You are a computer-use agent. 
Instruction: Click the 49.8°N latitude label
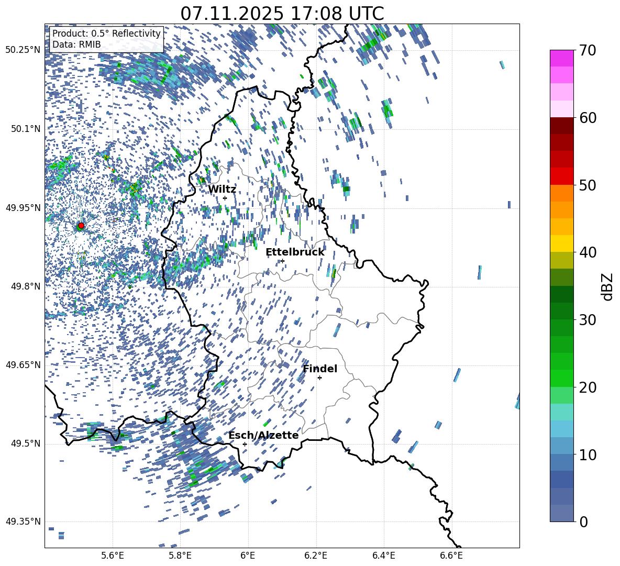click(26, 286)
